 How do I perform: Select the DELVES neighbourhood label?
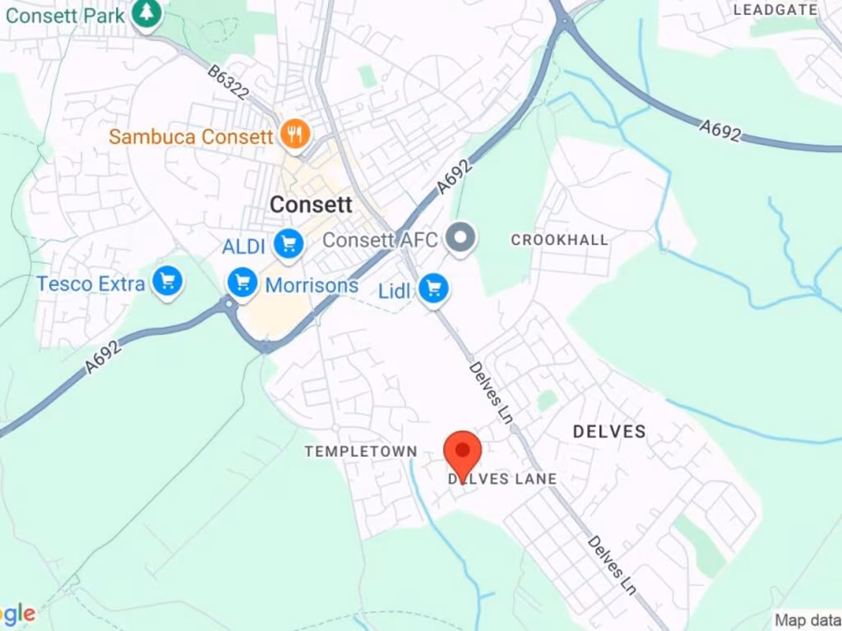pyautogui.click(x=609, y=431)
